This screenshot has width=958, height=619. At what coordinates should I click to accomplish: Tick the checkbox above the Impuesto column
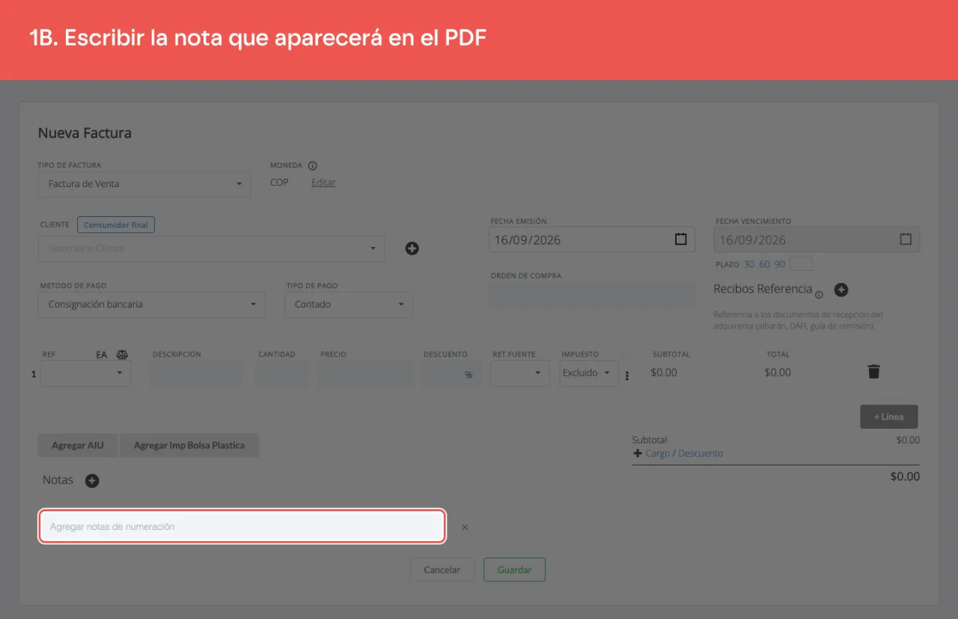626,355
